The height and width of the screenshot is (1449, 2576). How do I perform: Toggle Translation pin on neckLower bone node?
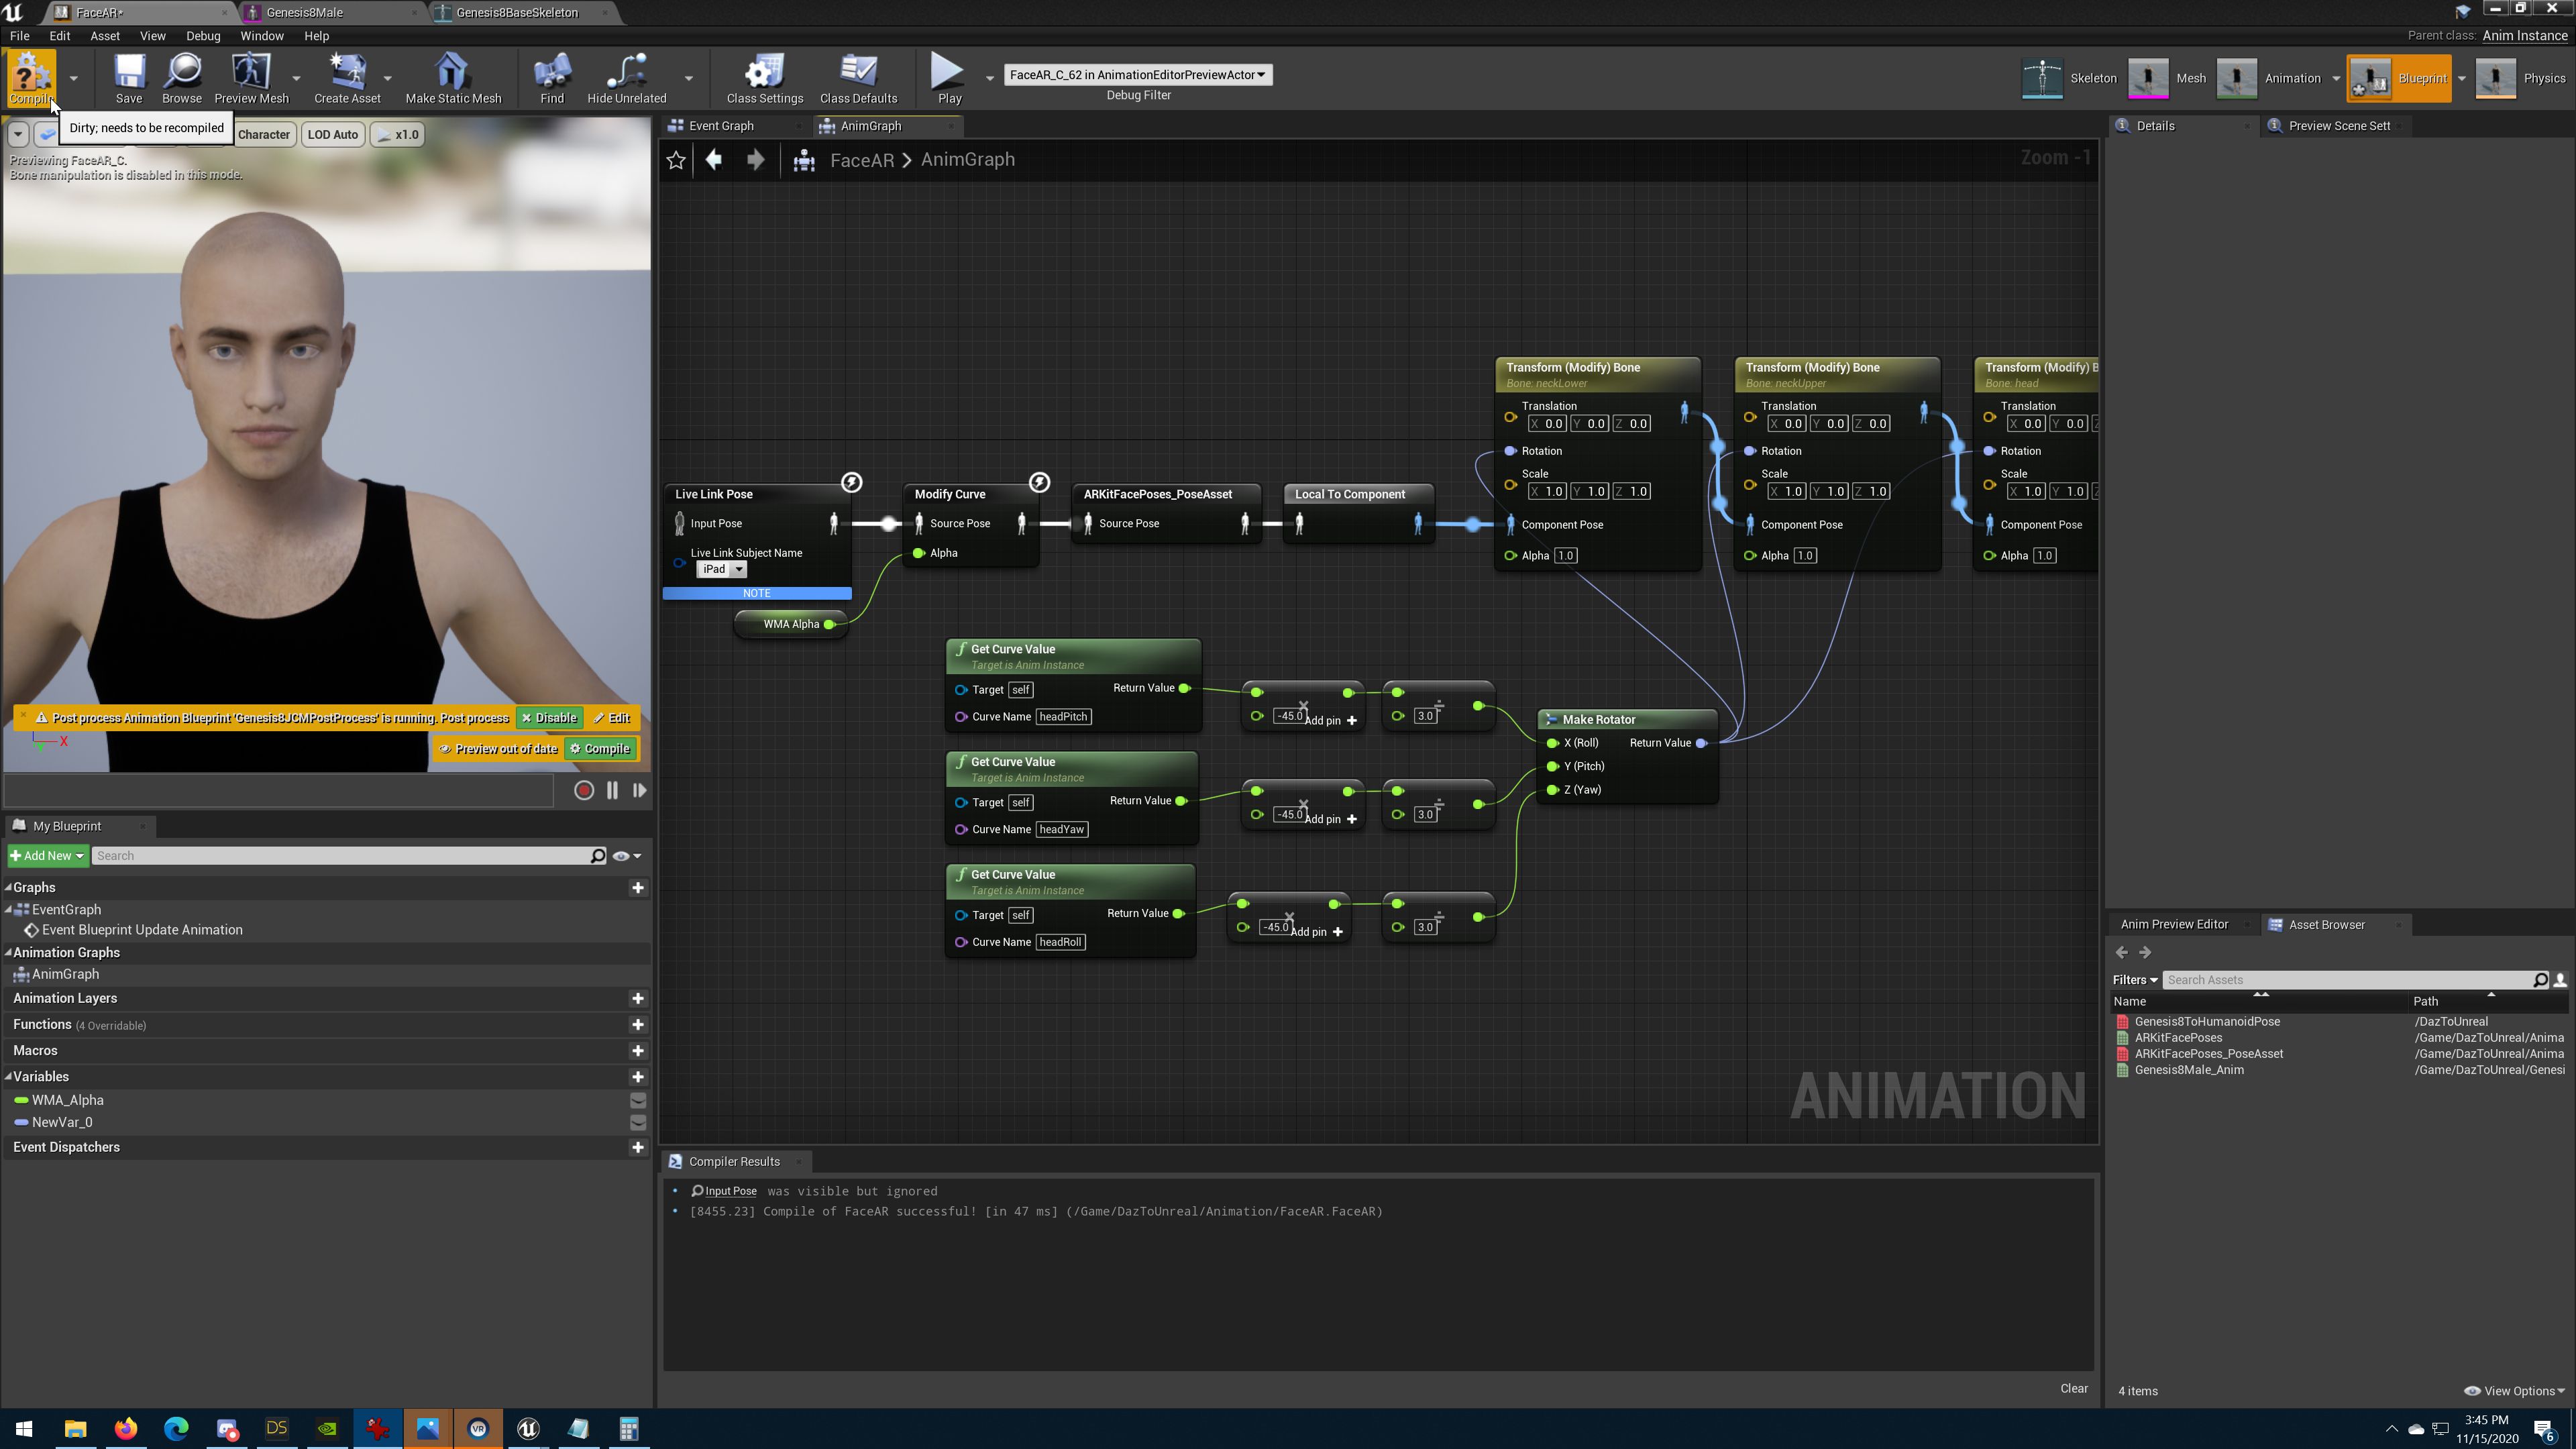1510,417
